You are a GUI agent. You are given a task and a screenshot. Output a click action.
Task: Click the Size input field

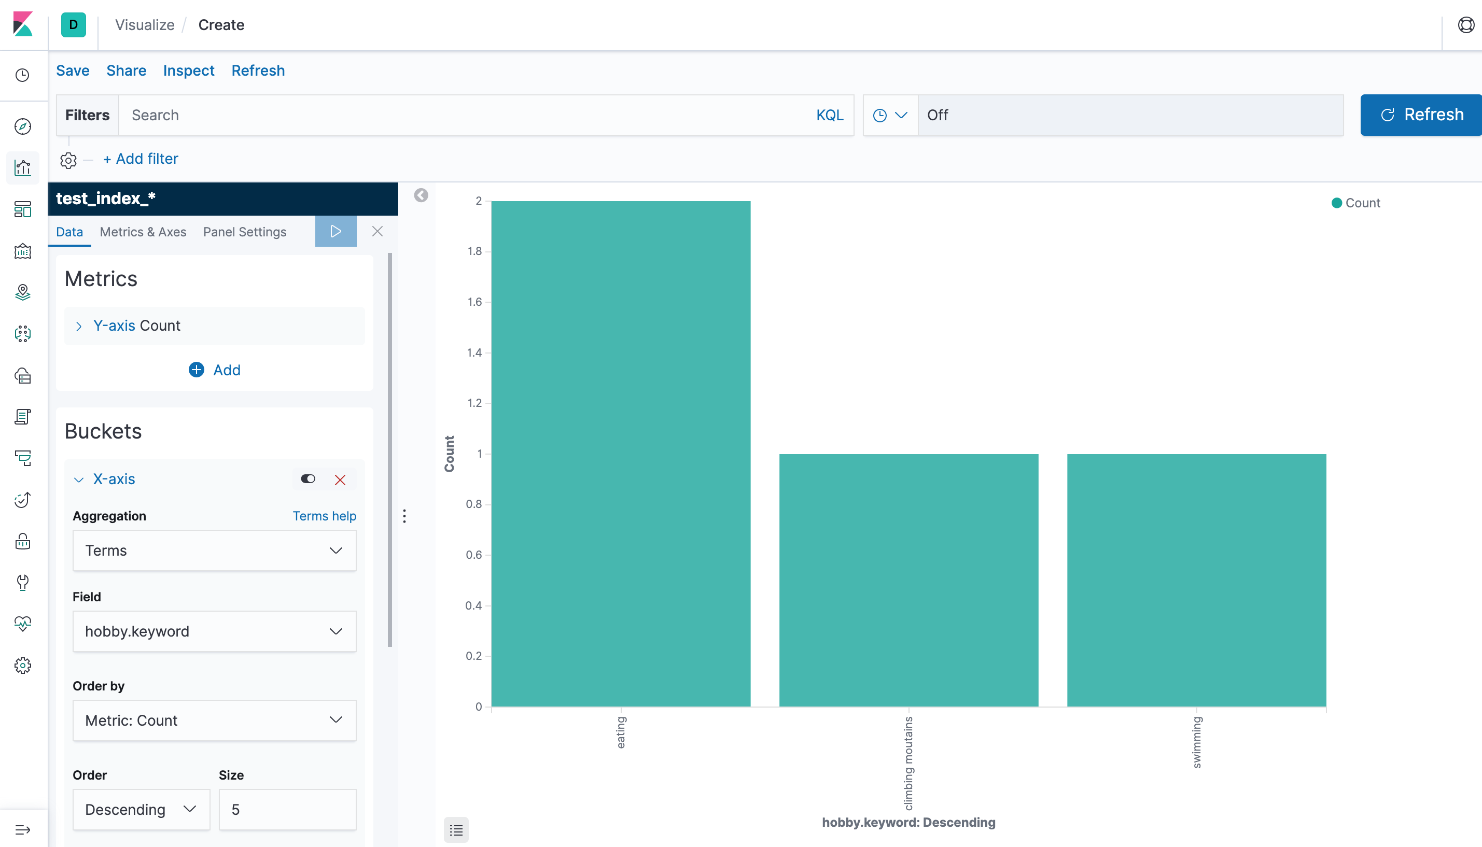tap(287, 809)
